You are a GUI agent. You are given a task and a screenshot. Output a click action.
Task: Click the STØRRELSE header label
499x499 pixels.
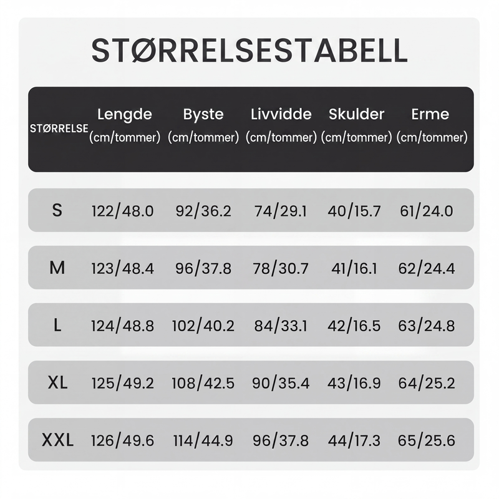(x=59, y=128)
